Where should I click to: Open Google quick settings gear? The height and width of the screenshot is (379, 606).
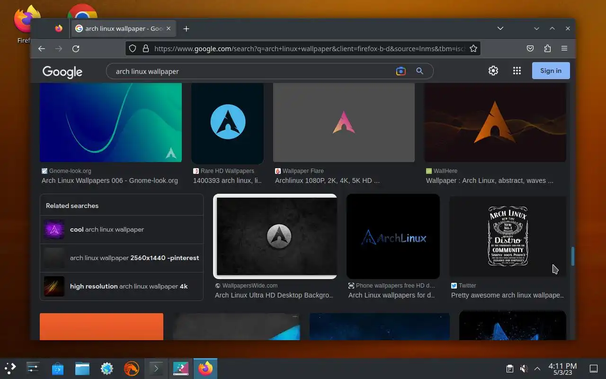(493, 71)
